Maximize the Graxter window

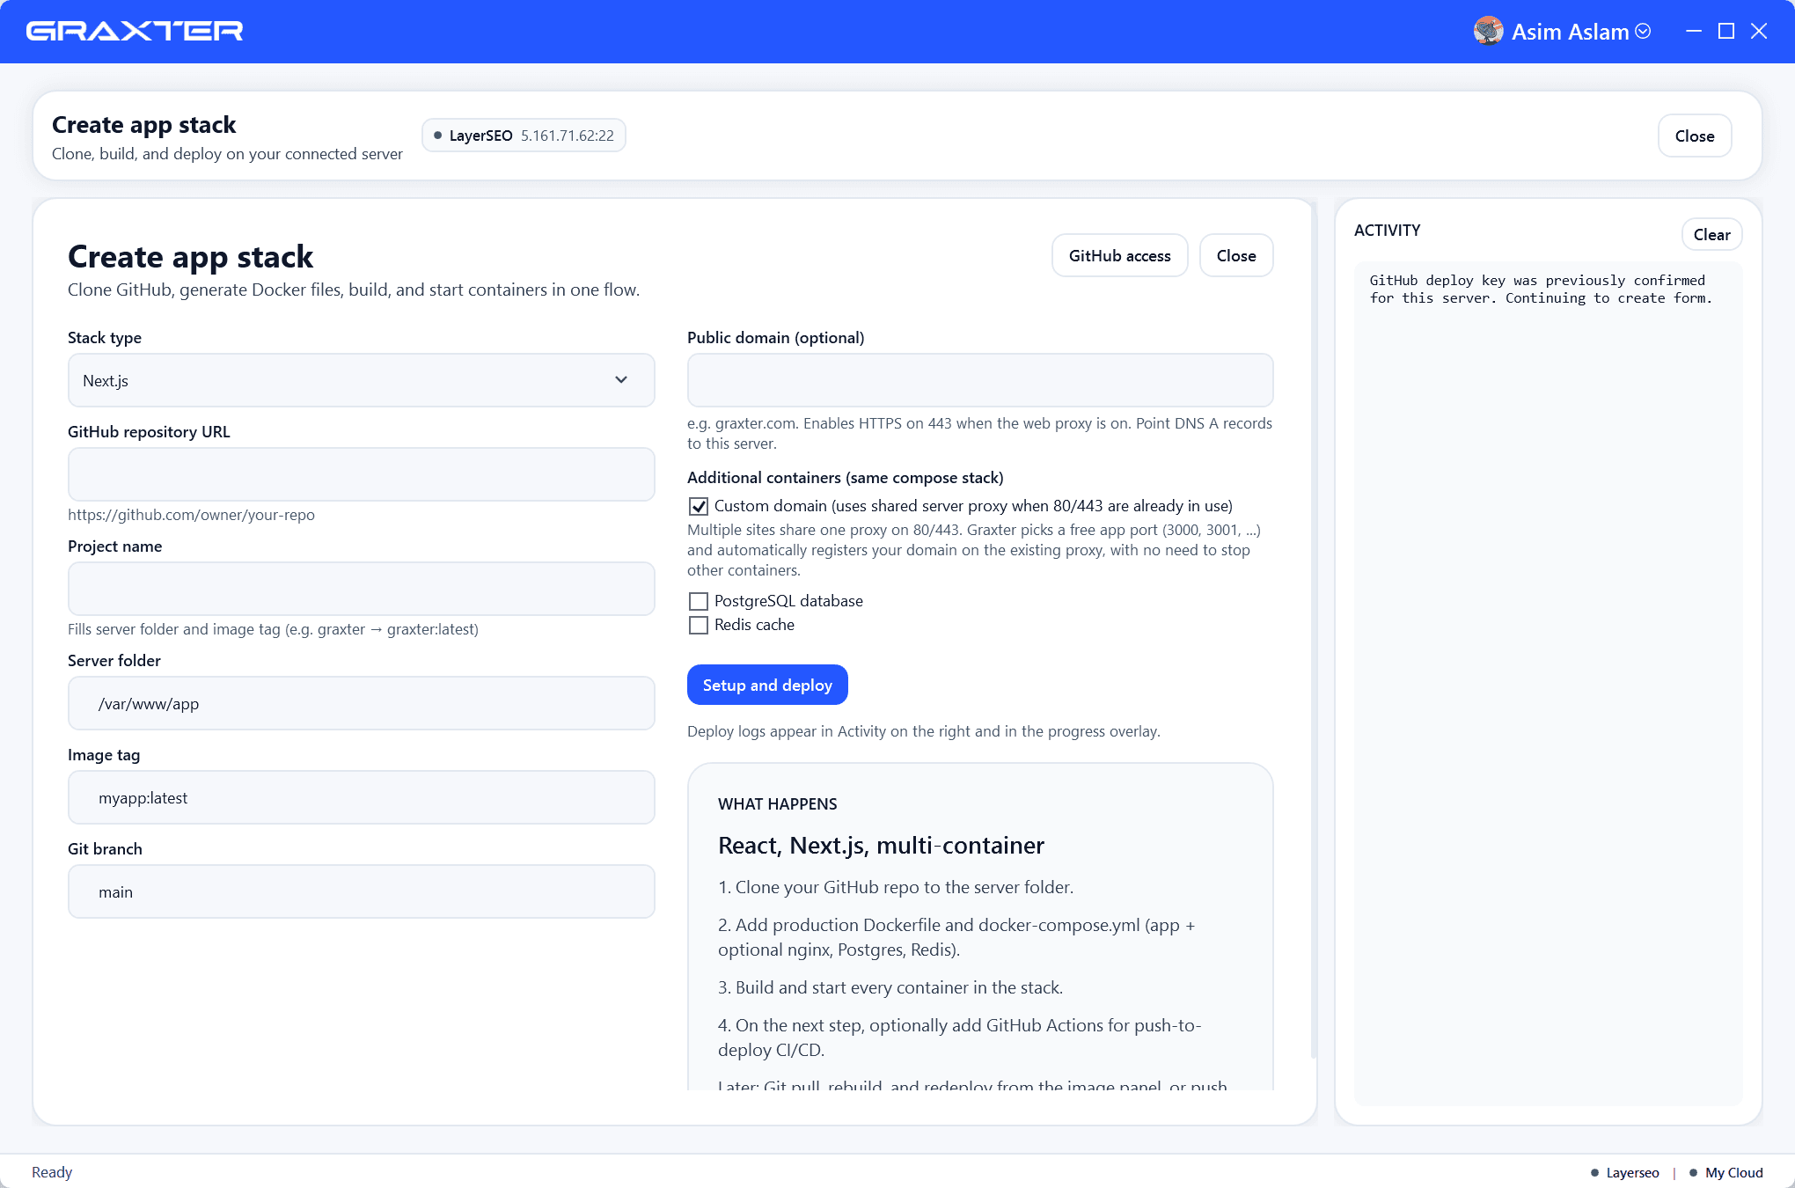point(1726,32)
